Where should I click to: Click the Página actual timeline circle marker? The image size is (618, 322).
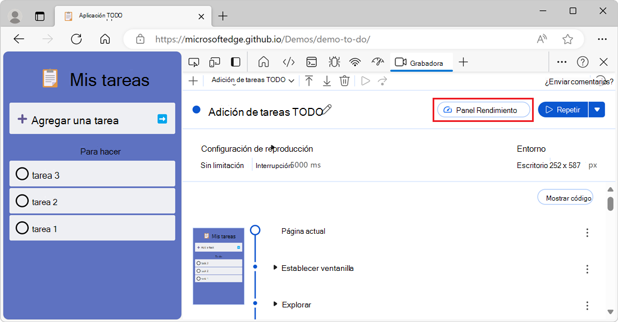point(256,230)
